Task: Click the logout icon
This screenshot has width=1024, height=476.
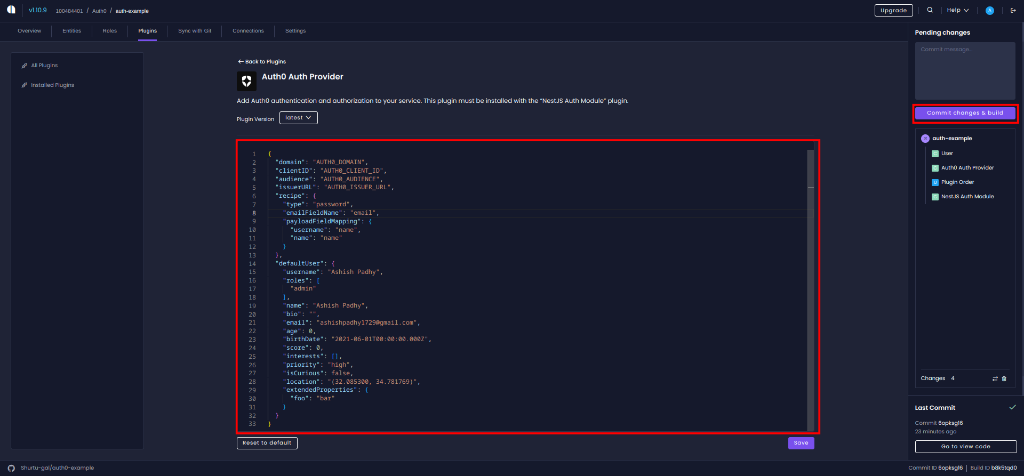Action: tap(1013, 10)
